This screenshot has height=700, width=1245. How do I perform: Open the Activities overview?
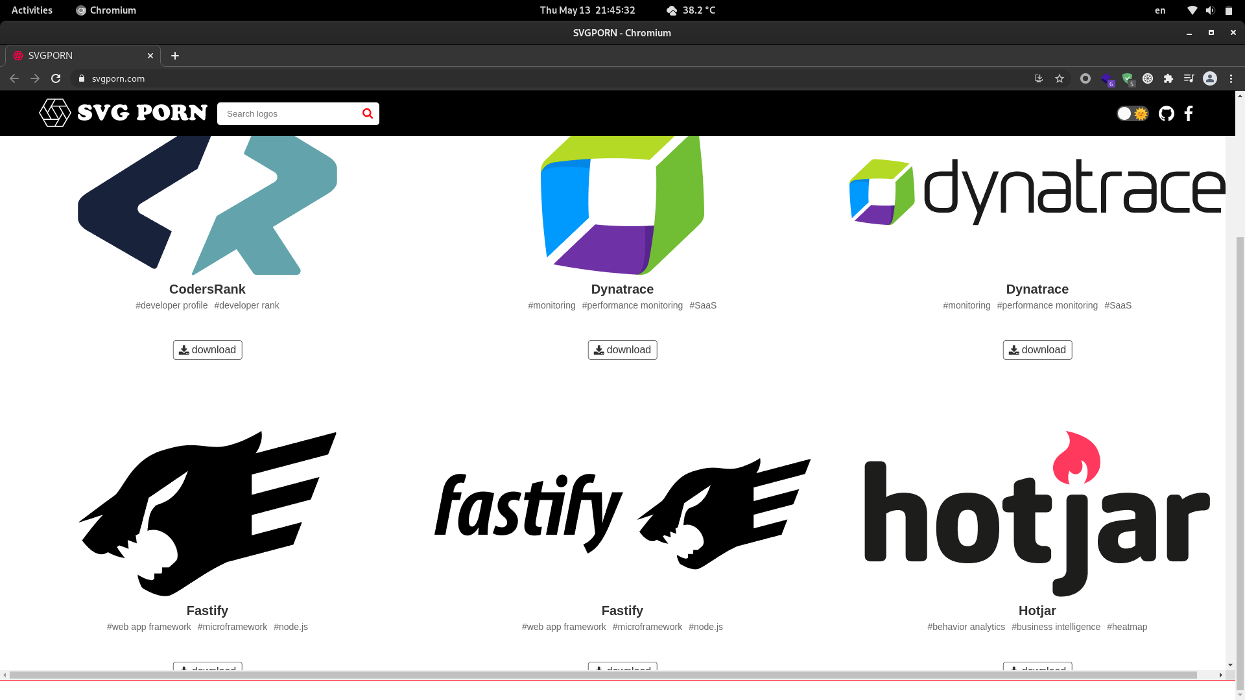point(32,10)
